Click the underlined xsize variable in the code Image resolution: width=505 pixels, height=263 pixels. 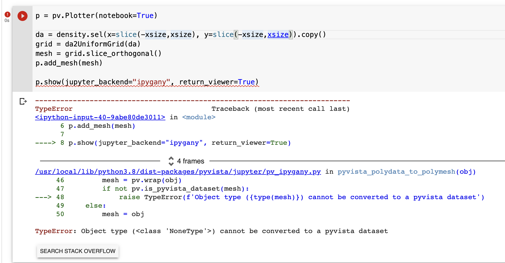278,34
